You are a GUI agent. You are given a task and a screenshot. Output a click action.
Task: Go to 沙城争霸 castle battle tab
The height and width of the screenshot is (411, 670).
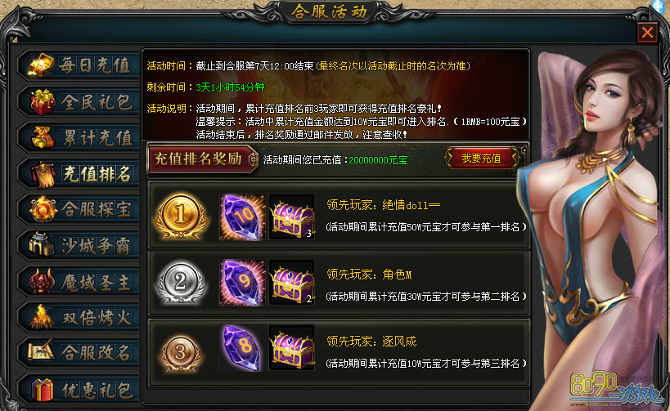[79, 246]
